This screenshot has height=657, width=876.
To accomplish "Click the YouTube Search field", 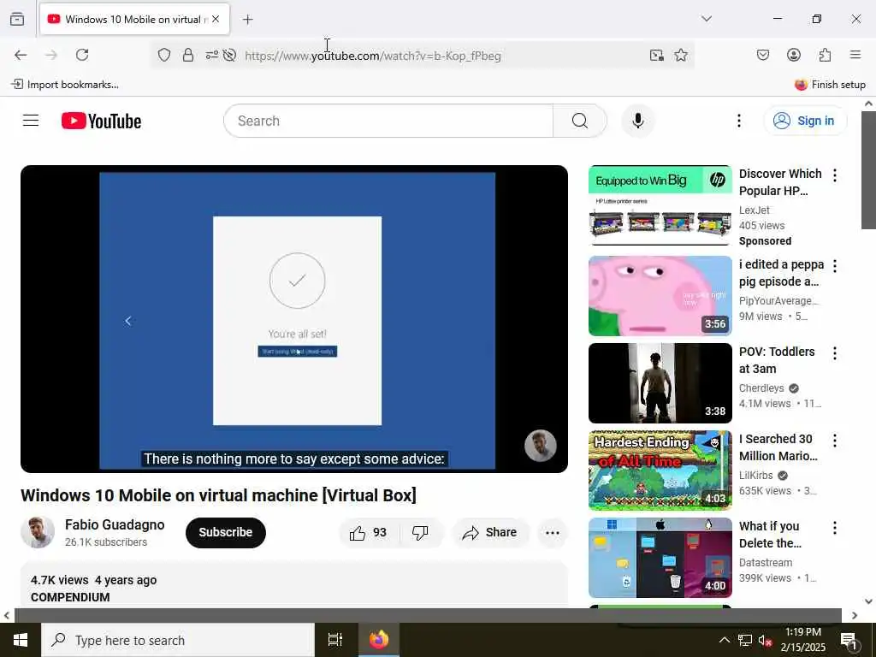I will click(388, 121).
